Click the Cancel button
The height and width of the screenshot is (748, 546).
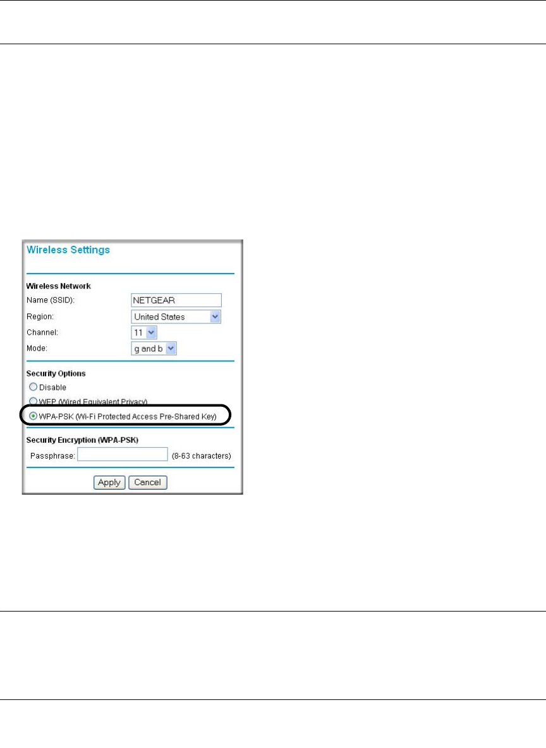147,482
